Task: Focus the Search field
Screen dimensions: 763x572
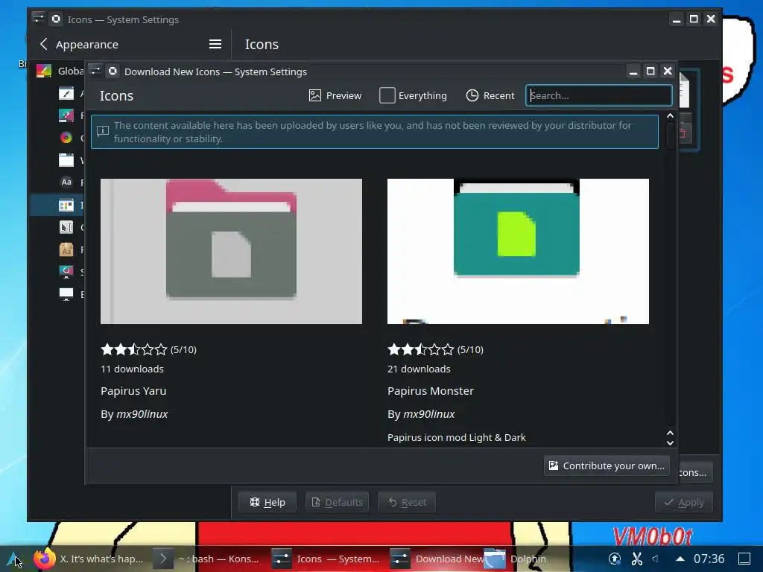Action: (x=599, y=95)
